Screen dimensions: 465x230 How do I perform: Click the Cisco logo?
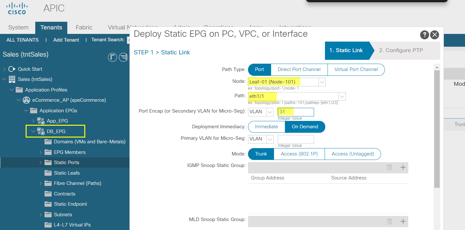click(x=17, y=9)
